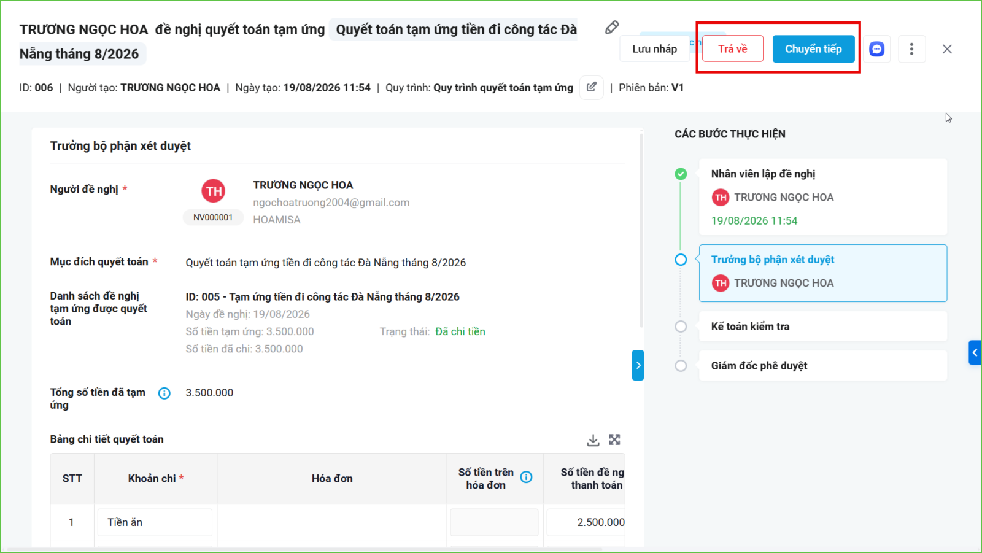
Task: Collapse the steps panel with the blue arrow
Action: (x=638, y=365)
